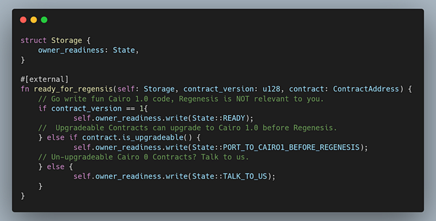Click the u128 type annotation
Viewport: 436px width, 221px height.
(x=271, y=89)
